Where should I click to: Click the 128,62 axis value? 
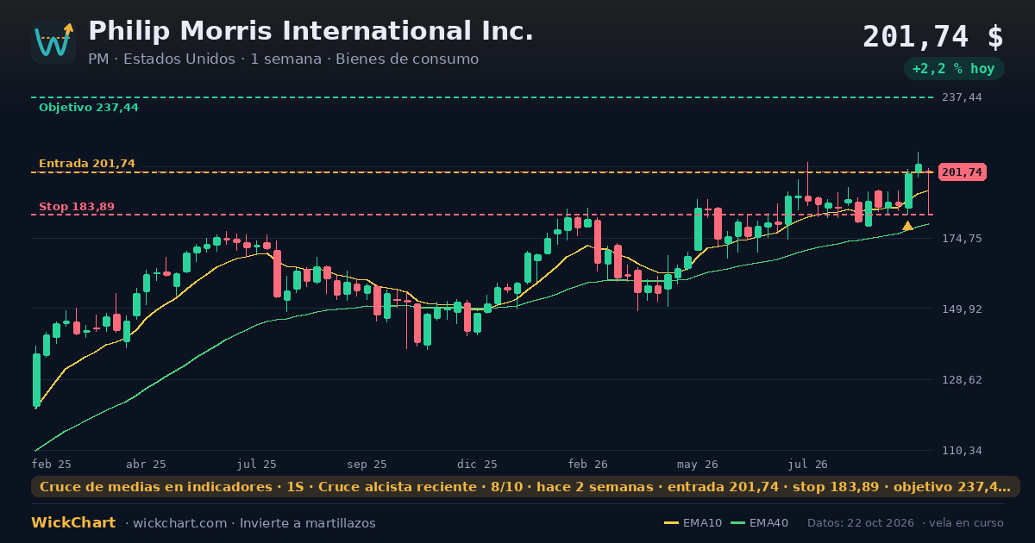pyautogui.click(x=962, y=380)
